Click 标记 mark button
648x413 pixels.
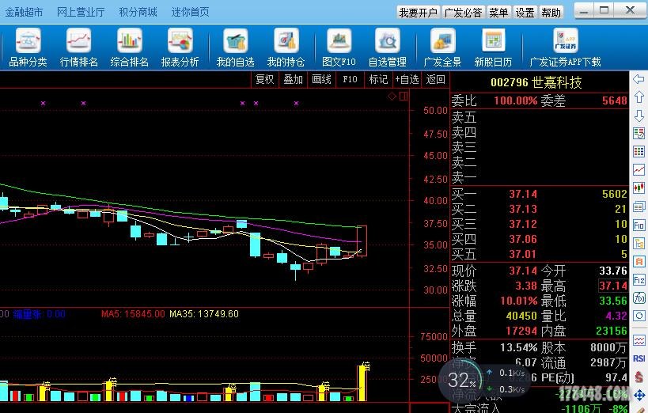point(378,79)
